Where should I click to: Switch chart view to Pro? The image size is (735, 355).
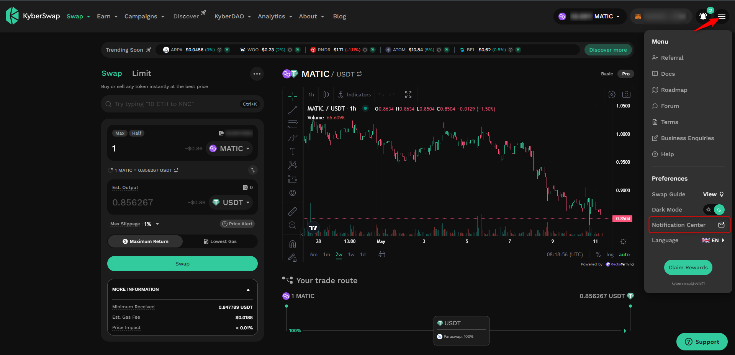626,74
